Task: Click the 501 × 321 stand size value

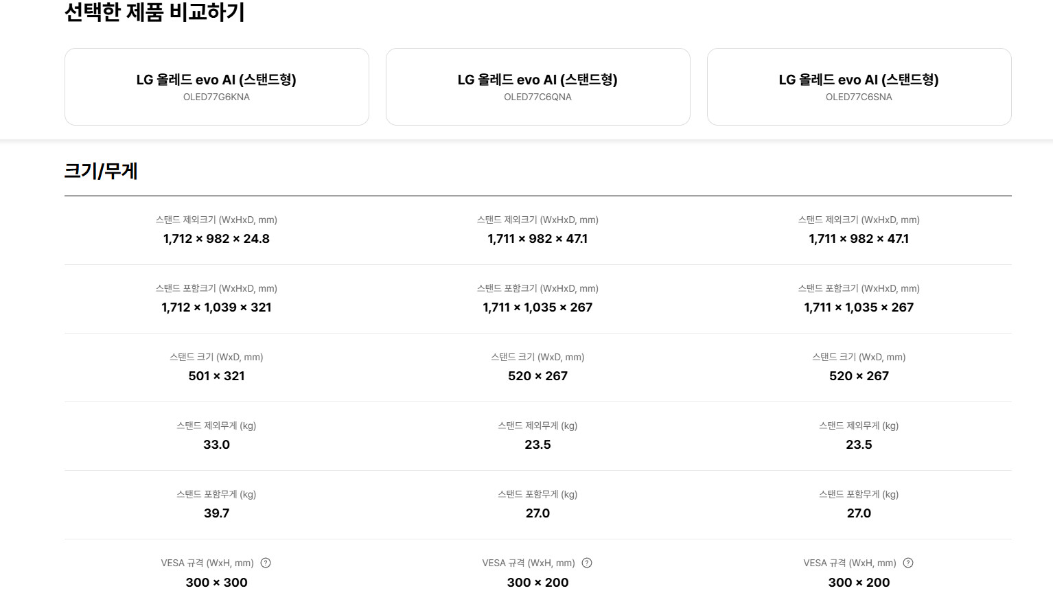Action: tap(216, 376)
